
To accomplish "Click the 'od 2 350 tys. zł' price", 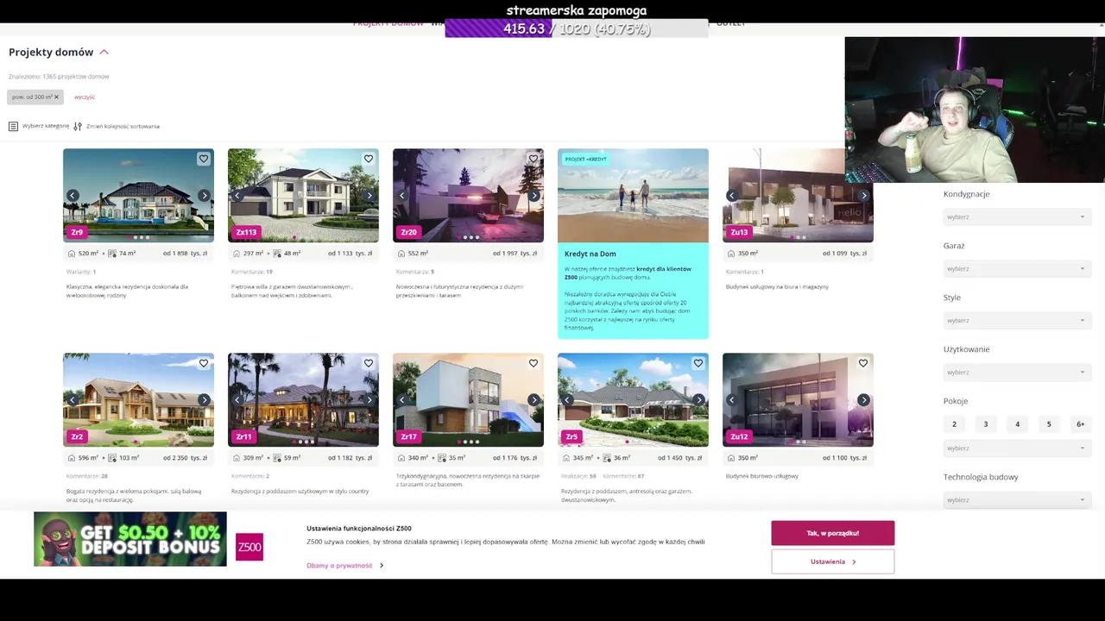I will click(186, 458).
